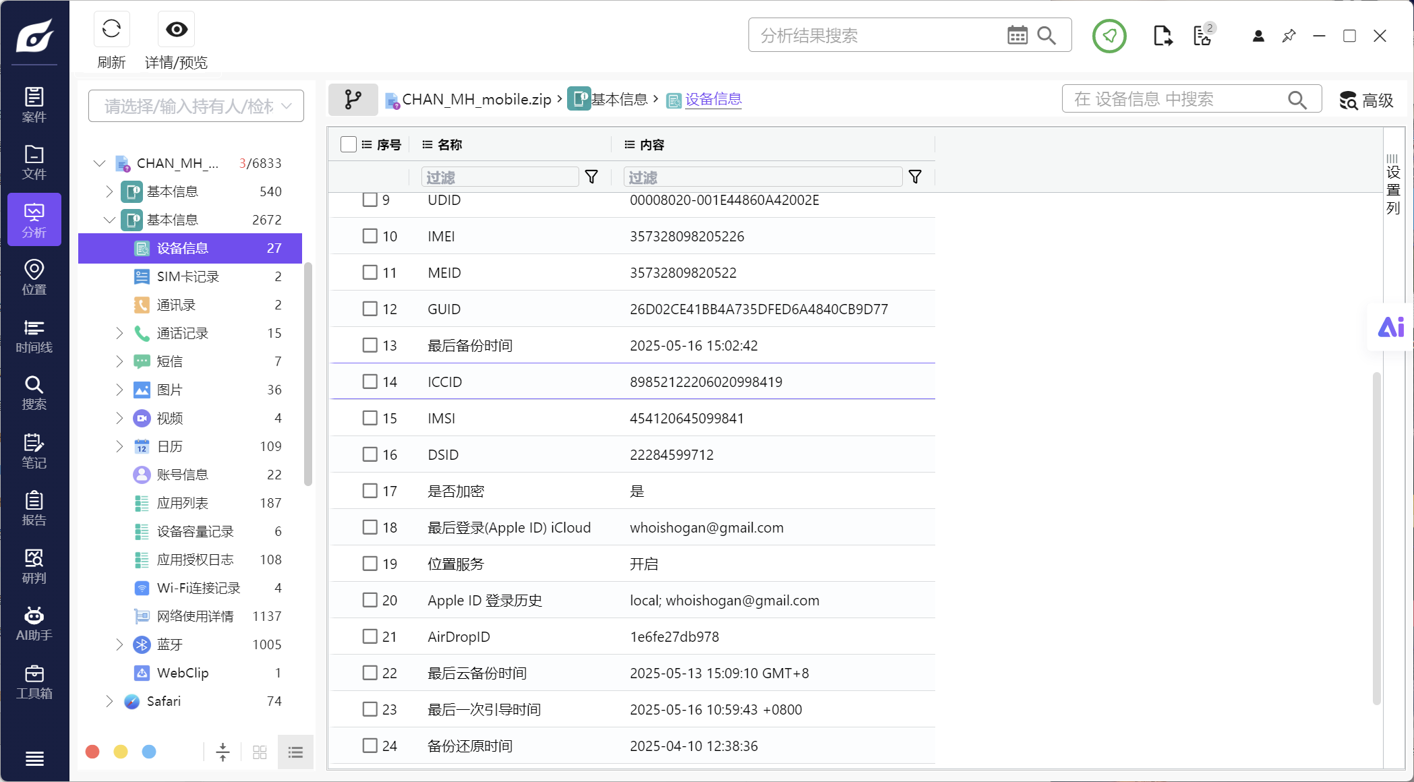Expand the 短信 SMS node
The height and width of the screenshot is (782, 1414).
click(119, 361)
